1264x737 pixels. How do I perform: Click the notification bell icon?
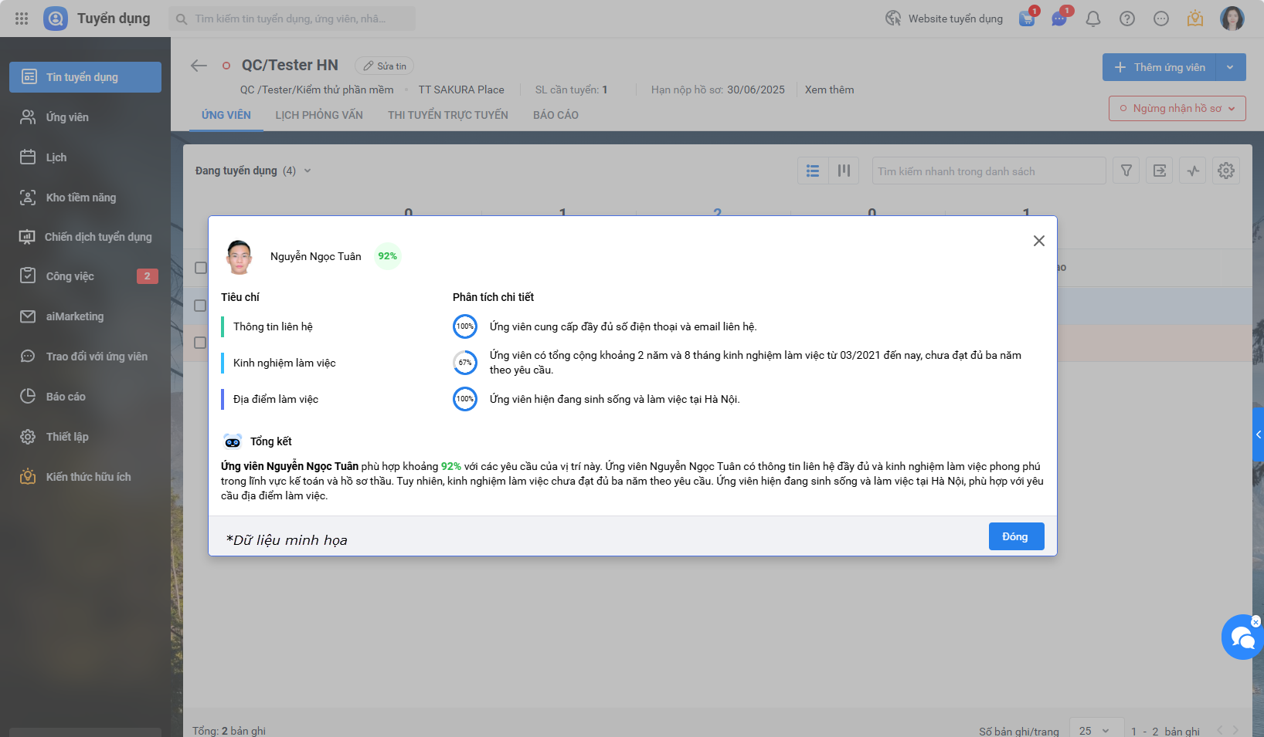point(1092,19)
